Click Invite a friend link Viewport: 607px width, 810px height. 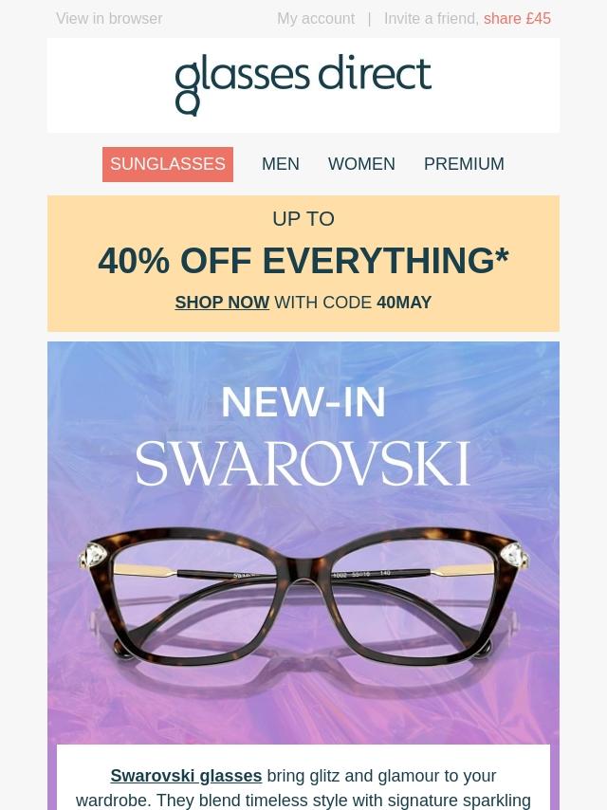click(x=432, y=19)
